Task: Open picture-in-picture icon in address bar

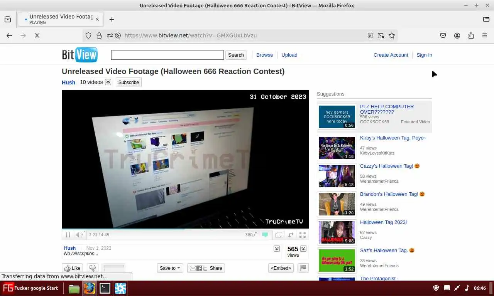Action: tap(381, 35)
